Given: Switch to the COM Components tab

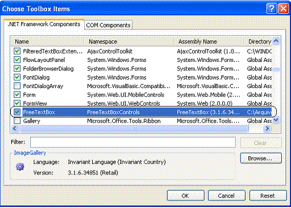Looking at the screenshot, I should 108,25.
